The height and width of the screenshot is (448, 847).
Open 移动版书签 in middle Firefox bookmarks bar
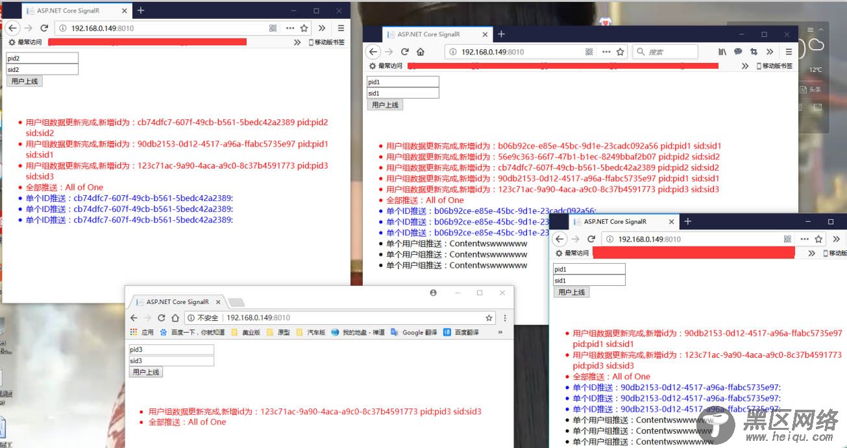pos(774,66)
